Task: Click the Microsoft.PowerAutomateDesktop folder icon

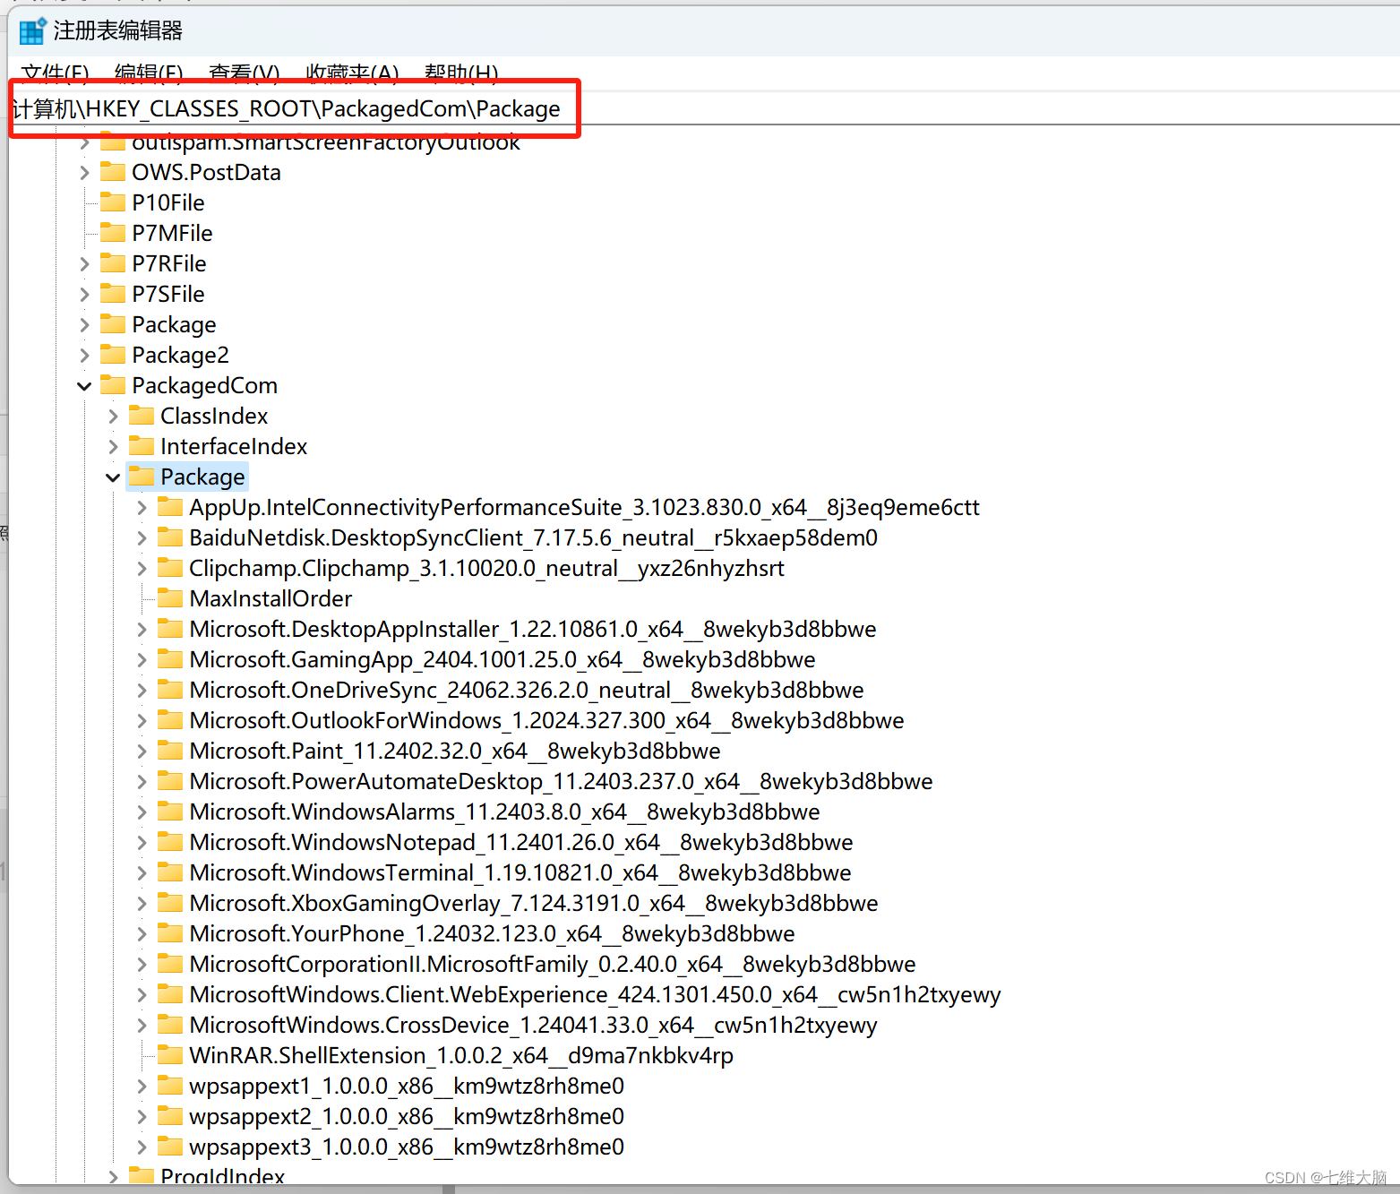Action: 170,780
